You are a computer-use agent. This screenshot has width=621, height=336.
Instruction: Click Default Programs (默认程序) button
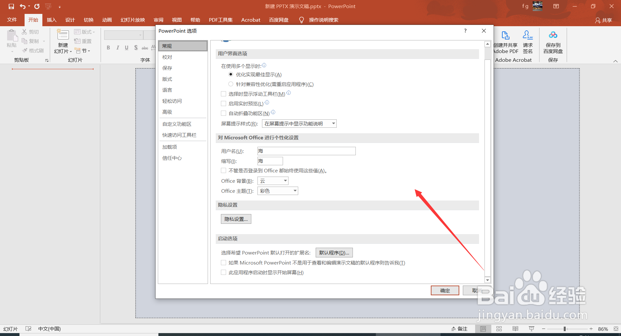pos(334,253)
